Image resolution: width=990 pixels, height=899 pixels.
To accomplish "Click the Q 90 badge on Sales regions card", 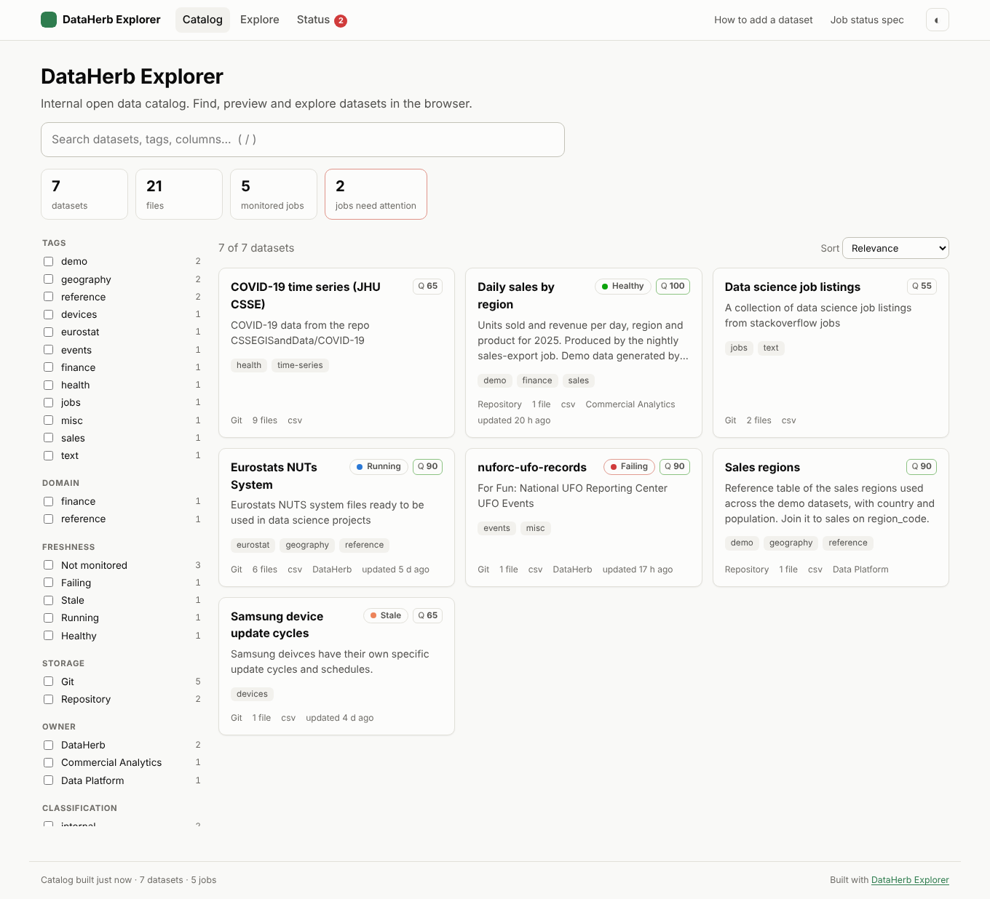I will pos(922,467).
